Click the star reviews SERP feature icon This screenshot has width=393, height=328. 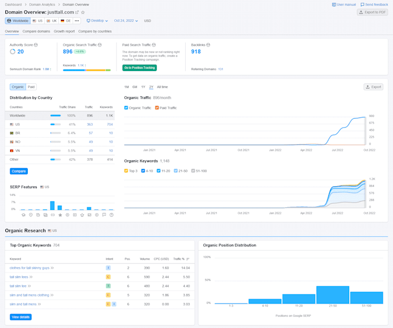[60, 215]
